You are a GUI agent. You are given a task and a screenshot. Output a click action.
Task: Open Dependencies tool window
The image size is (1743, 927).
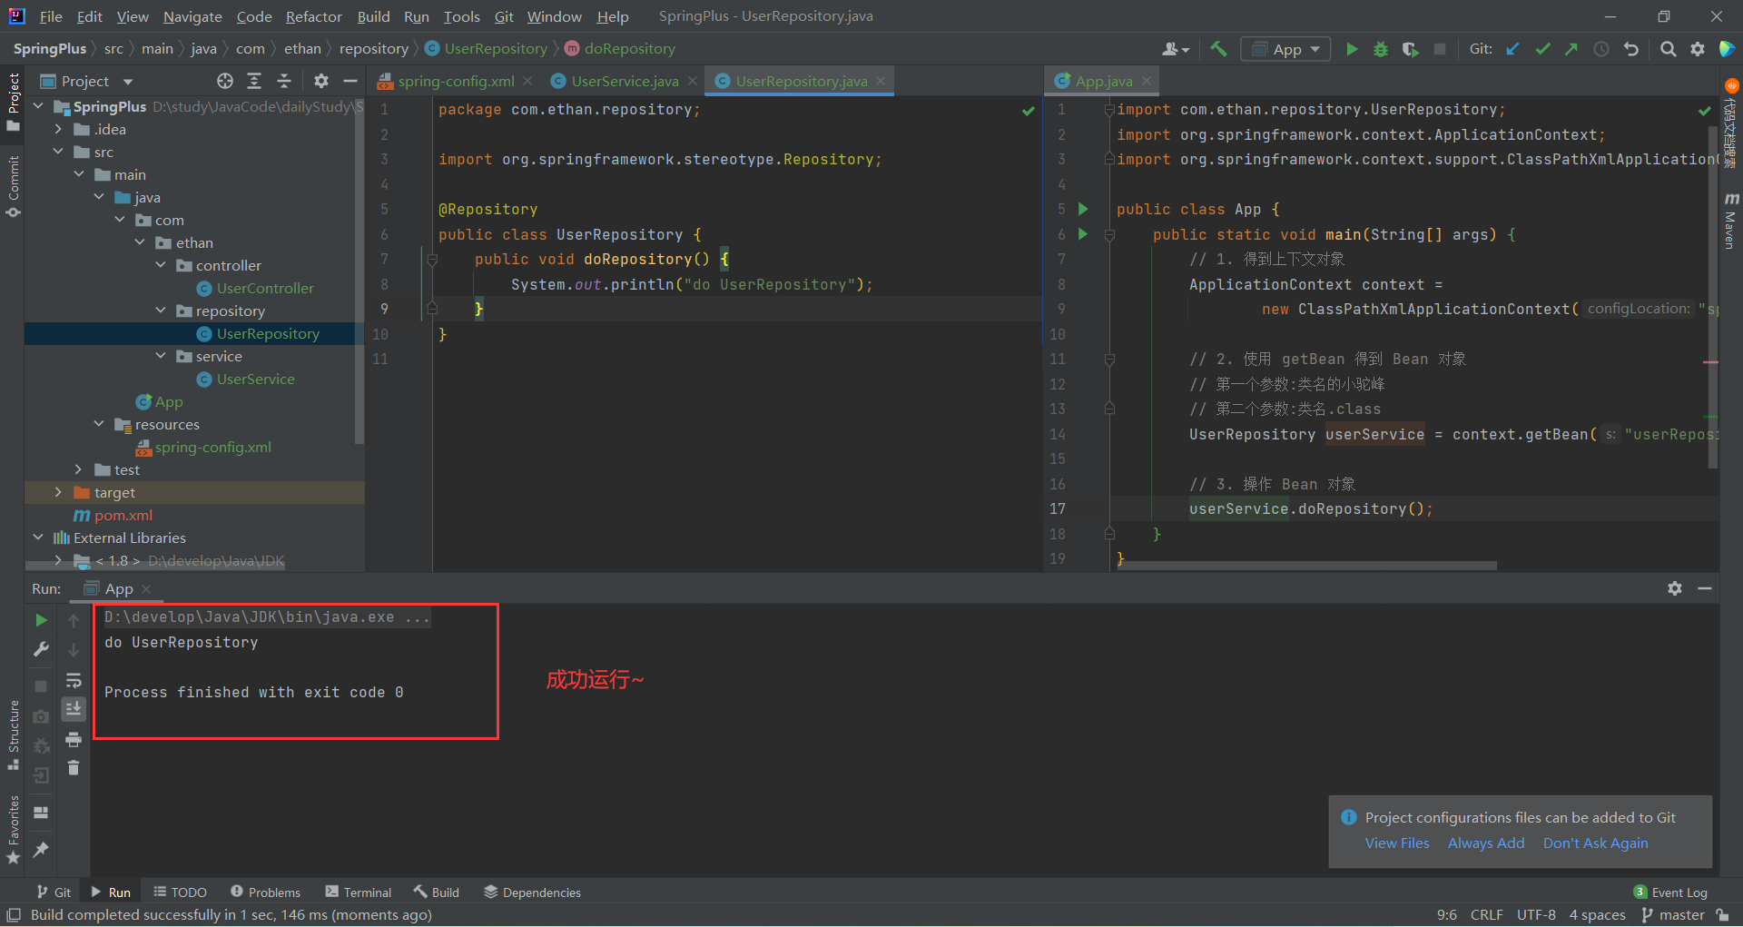point(532,892)
